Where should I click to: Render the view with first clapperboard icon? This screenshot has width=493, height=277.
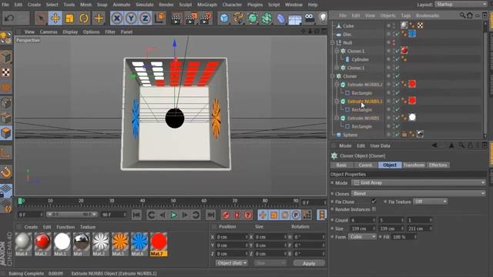(x=176, y=18)
